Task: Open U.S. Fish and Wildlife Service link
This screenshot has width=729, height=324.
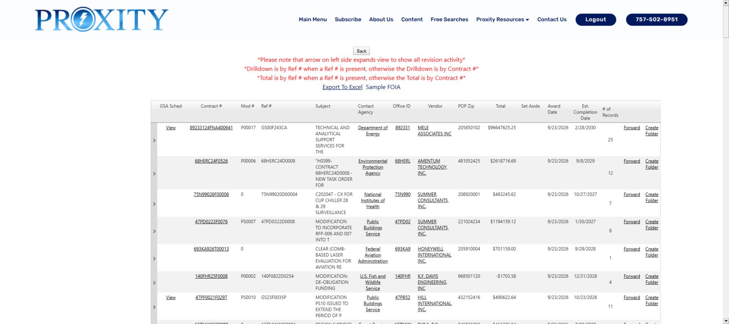Action: click(x=373, y=282)
